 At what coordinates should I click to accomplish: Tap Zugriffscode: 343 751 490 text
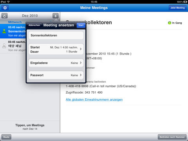(84, 92)
